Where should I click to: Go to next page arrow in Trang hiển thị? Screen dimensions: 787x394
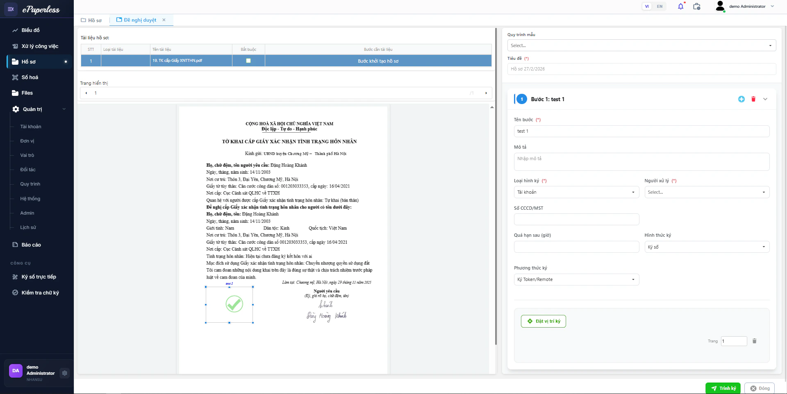click(486, 93)
